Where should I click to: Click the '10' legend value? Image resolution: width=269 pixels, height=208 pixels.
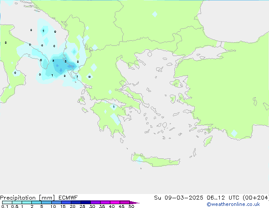[53, 206]
